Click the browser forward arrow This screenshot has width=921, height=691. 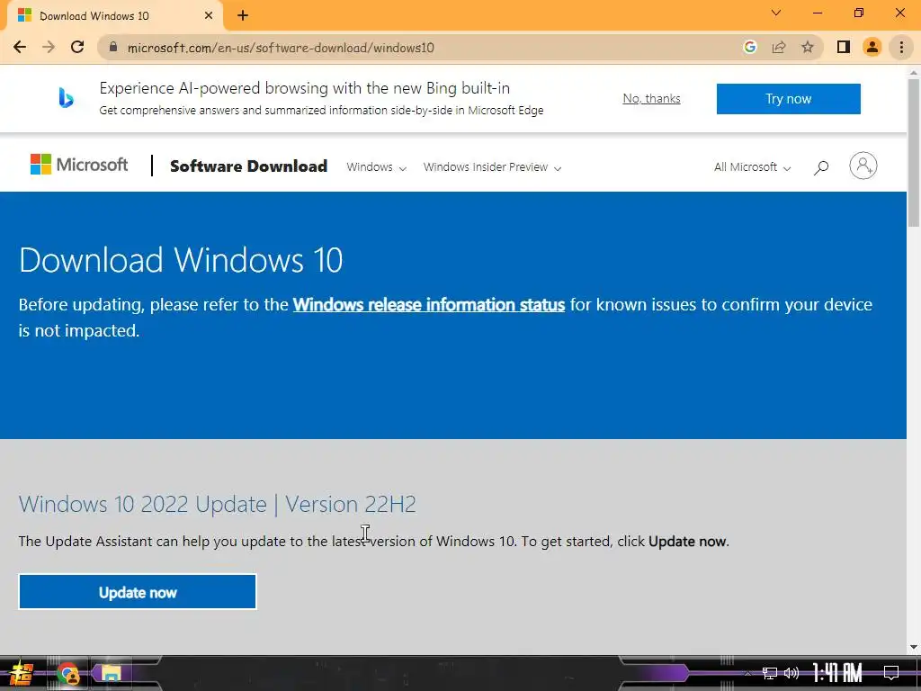(49, 48)
